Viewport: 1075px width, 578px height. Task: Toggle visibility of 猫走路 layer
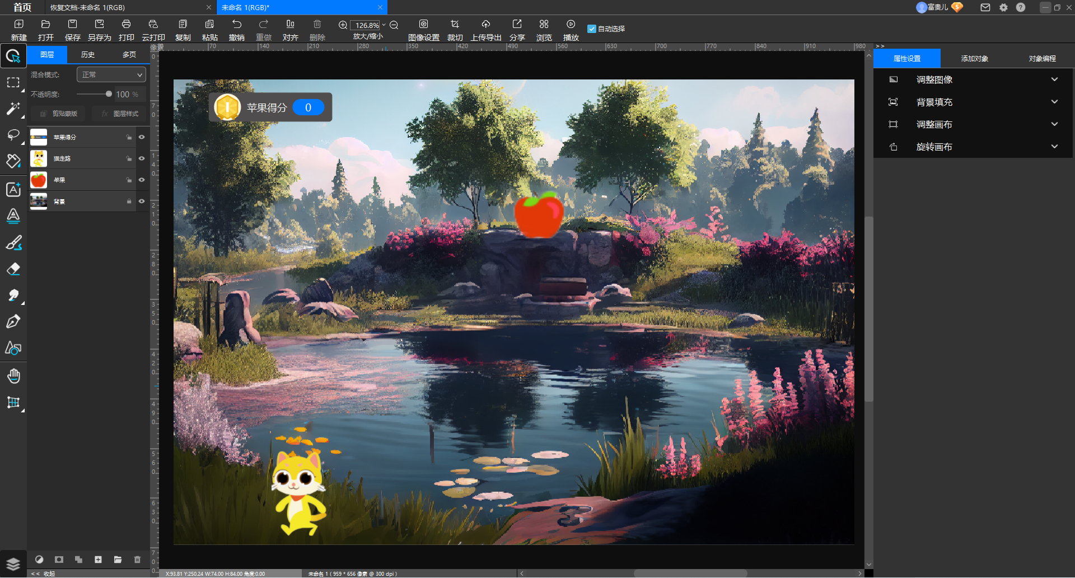[x=142, y=159]
